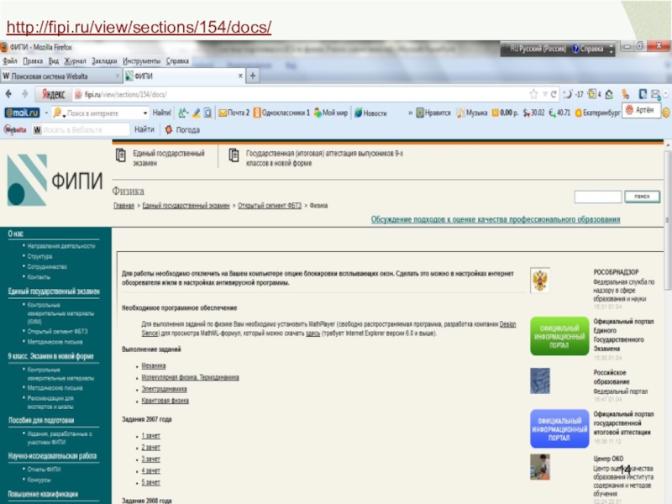Click the 9-х классов attestation document icon
The width and height of the screenshot is (672, 504).
[x=234, y=155]
